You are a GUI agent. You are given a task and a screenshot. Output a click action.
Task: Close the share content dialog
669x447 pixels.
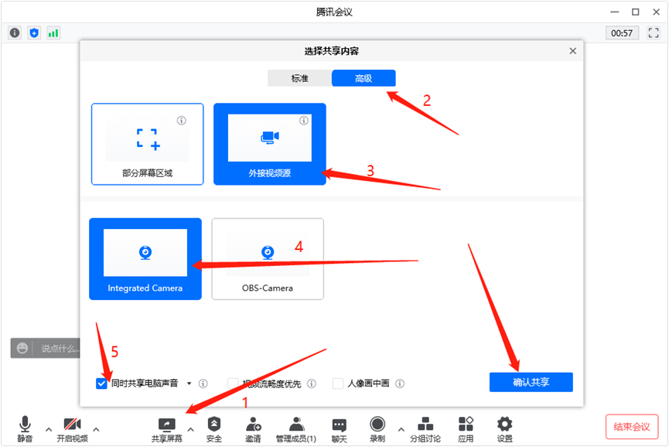[x=572, y=51]
